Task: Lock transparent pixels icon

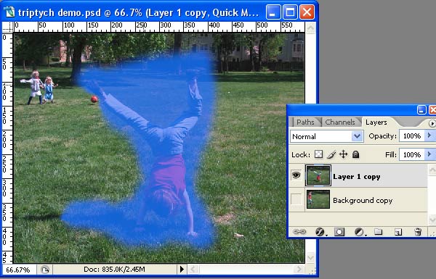Action: pos(318,154)
